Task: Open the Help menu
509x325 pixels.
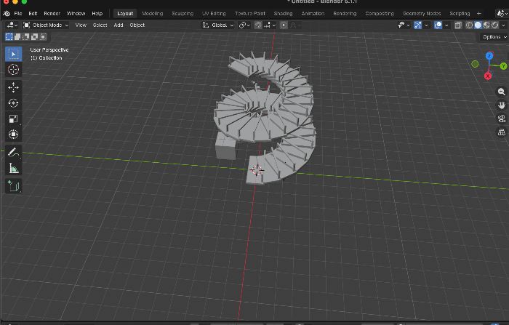Action: (97, 13)
